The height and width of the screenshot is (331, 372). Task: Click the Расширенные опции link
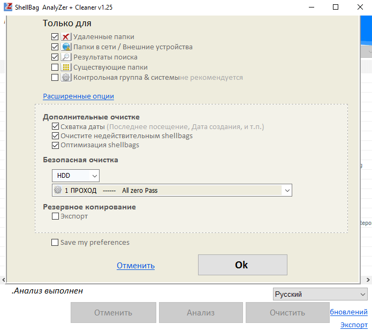[x=78, y=96]
